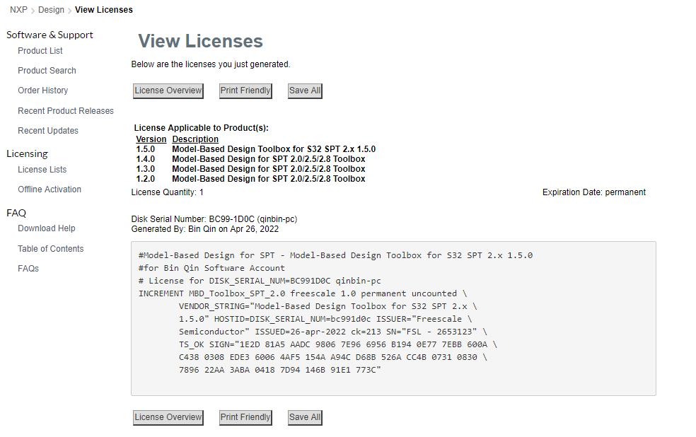Open Recent Product Releases

65,110
